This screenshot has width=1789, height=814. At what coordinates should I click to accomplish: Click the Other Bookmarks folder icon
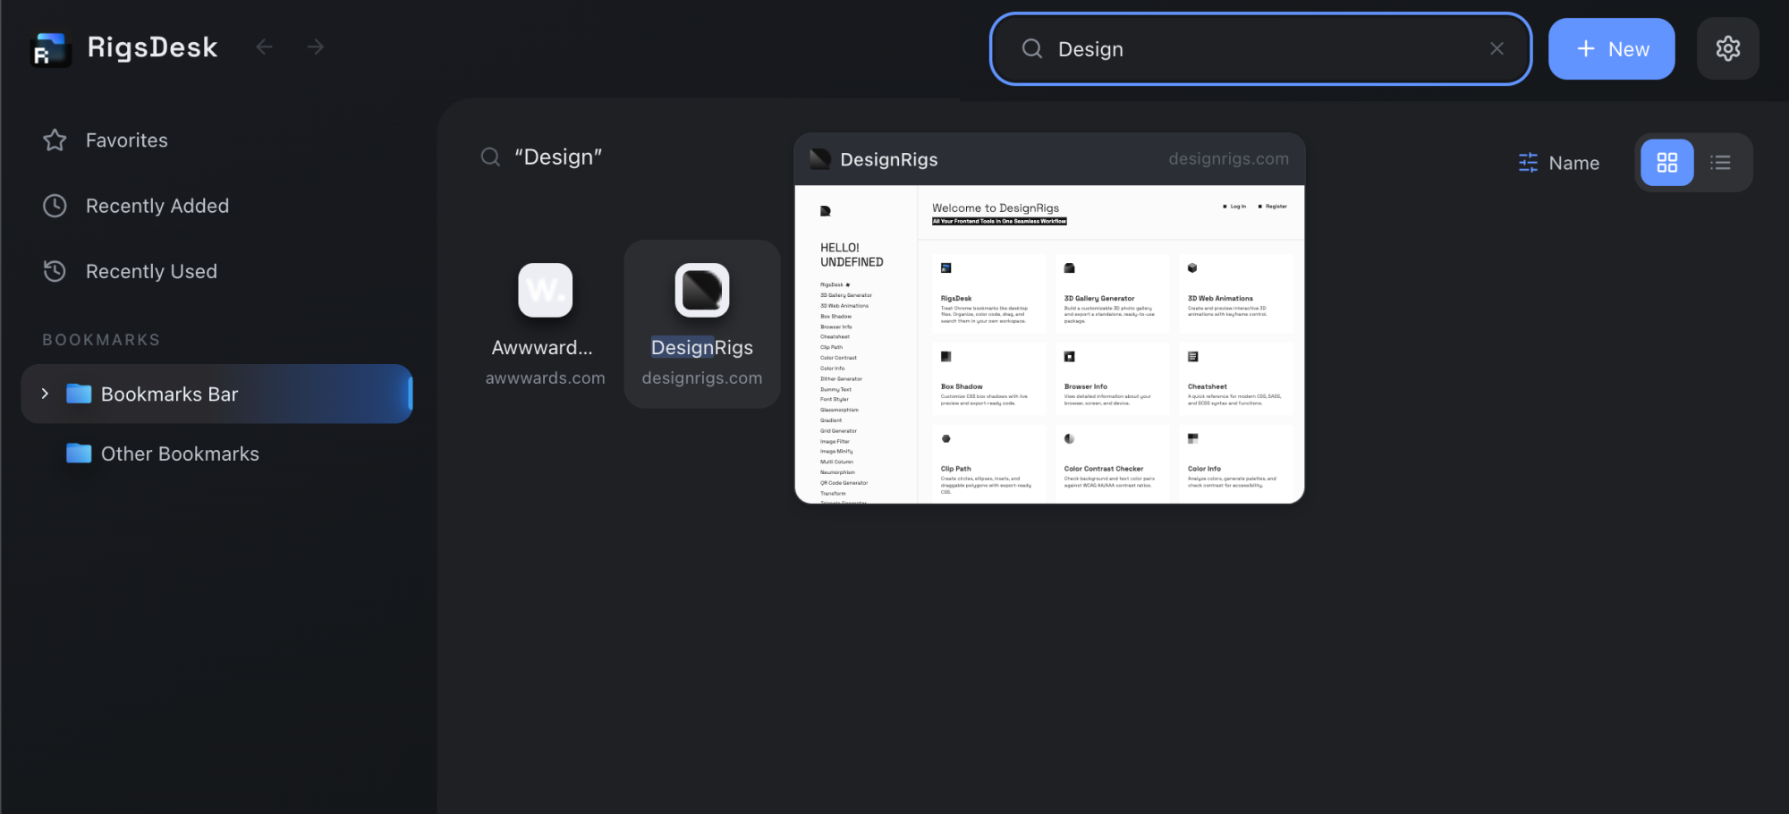(x=79, y=453)
